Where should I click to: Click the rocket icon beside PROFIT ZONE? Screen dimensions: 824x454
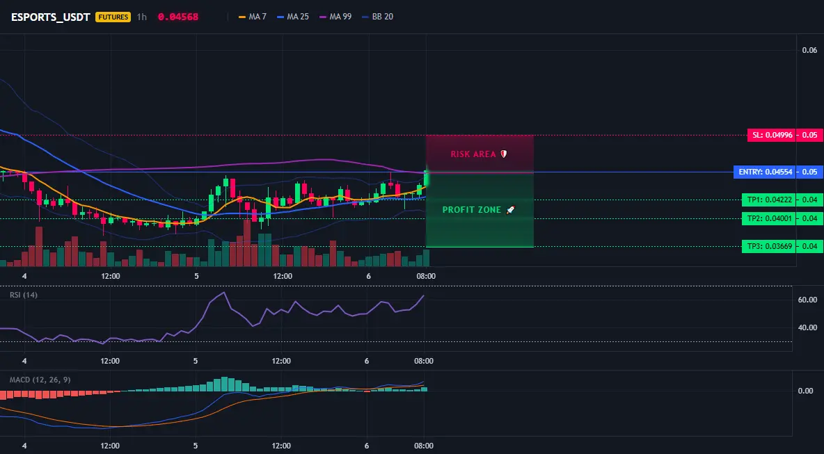(x=510, y=209)
